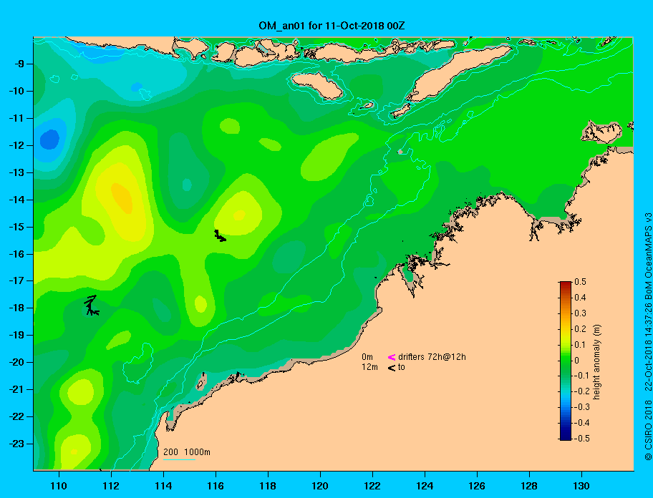Click the 'drifters 72h@12h' legend label
Image resolution: width=653 pixels, height=498 pixels.
[x=432, y=357]
